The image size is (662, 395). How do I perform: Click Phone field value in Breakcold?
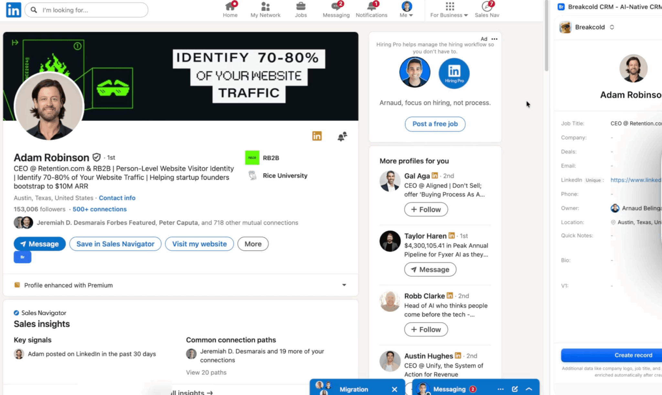tap(612, 194)
